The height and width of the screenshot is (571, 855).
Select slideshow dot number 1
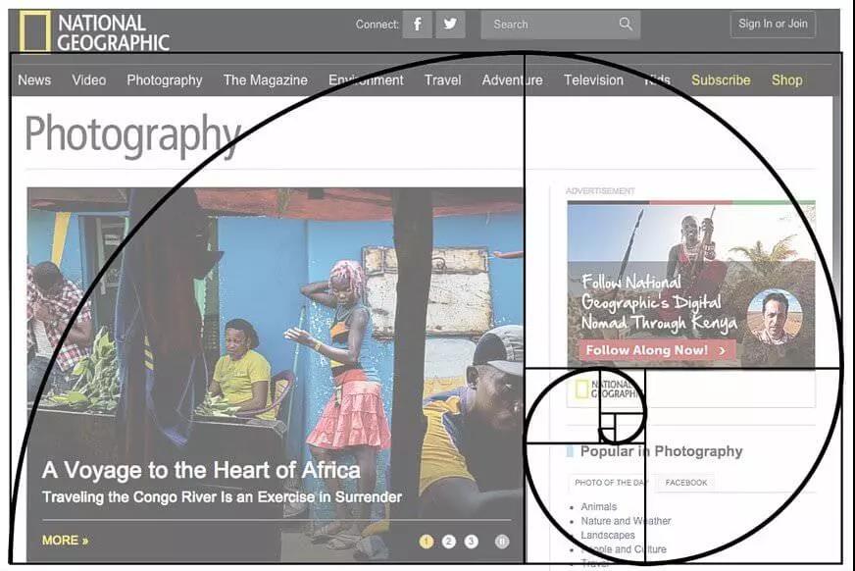coord(427,542)
